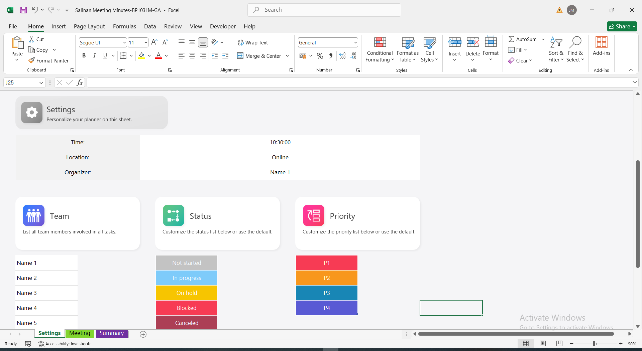
Task: Open the File menu
Action: coord(13,26)
